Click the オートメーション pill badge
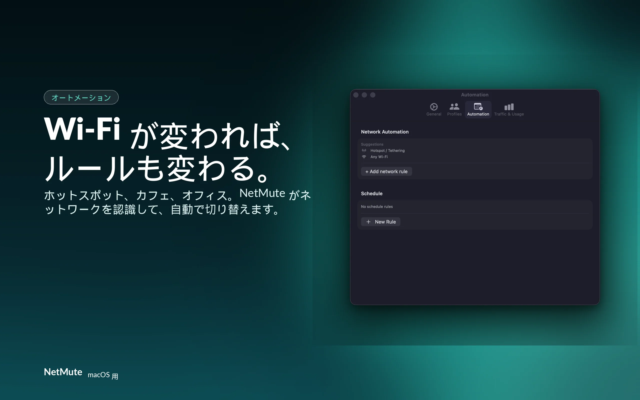The image size is (640, 400). pyautogui.click(x=81, y=97)
